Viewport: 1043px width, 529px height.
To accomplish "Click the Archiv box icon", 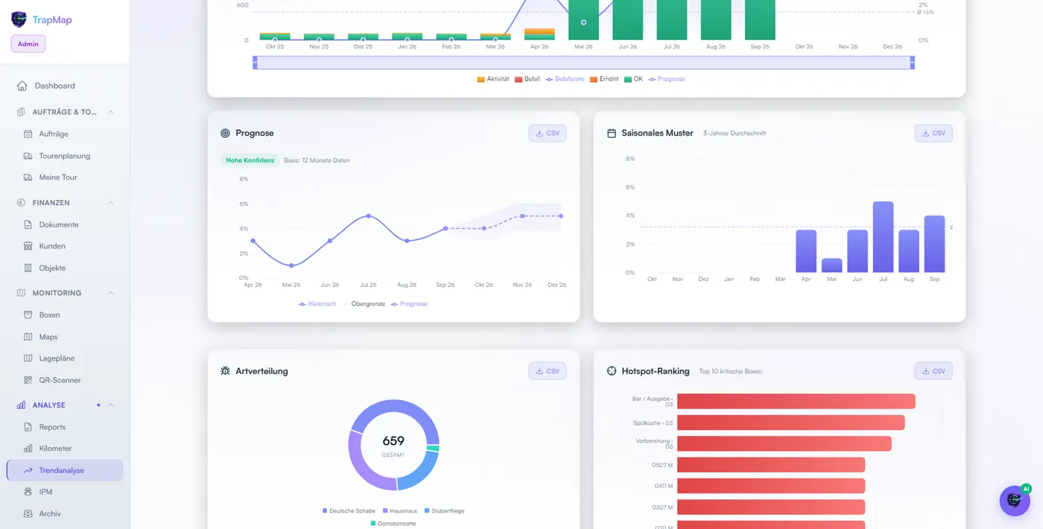I will (x=28, y=513).
